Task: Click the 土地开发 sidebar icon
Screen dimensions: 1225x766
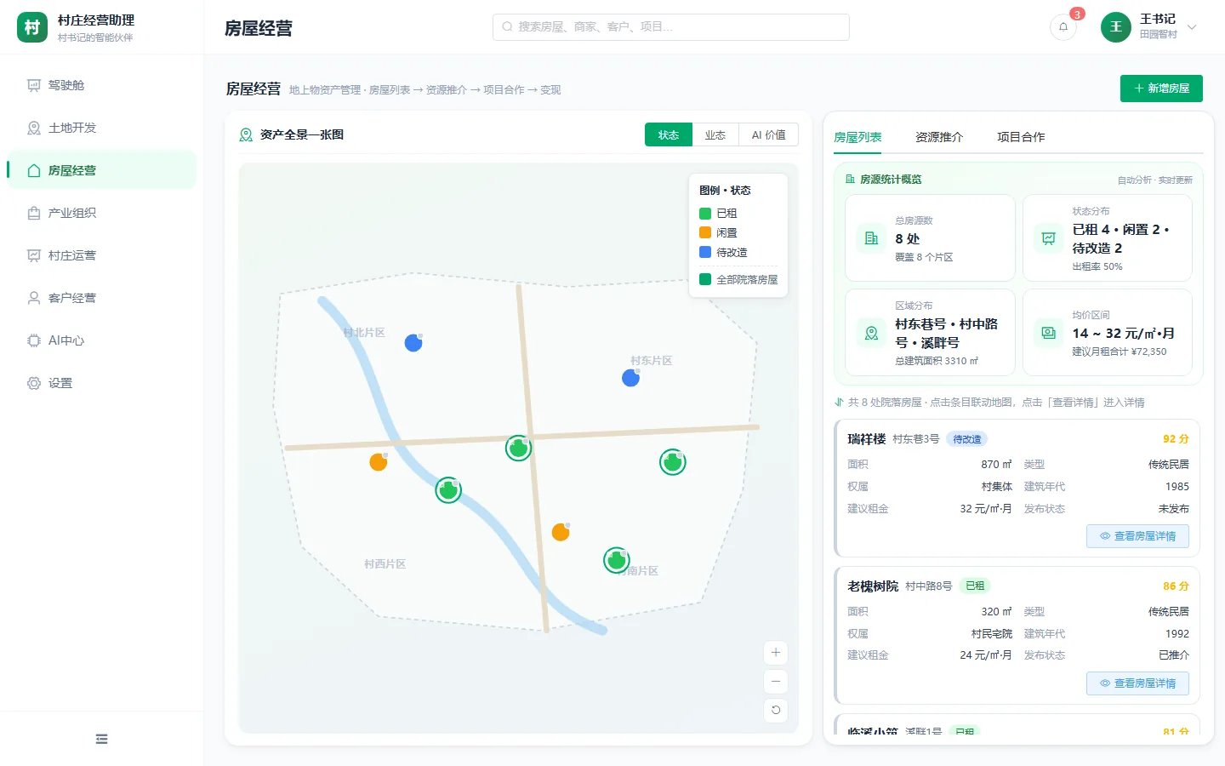Action: coord(34,128)
